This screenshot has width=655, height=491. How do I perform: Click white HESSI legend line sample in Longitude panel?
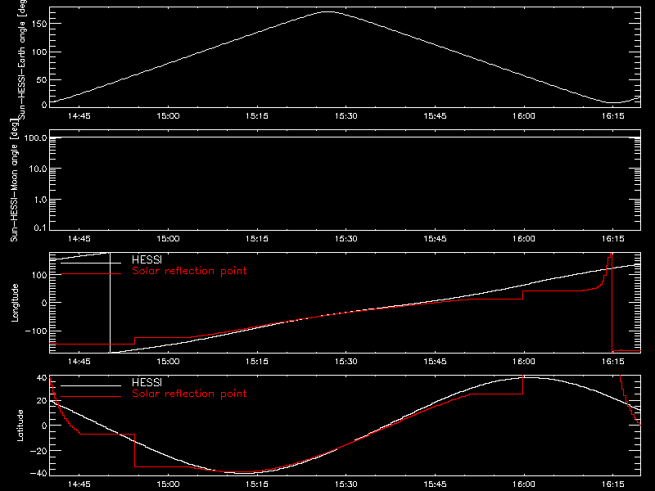[x=91, y=263]
